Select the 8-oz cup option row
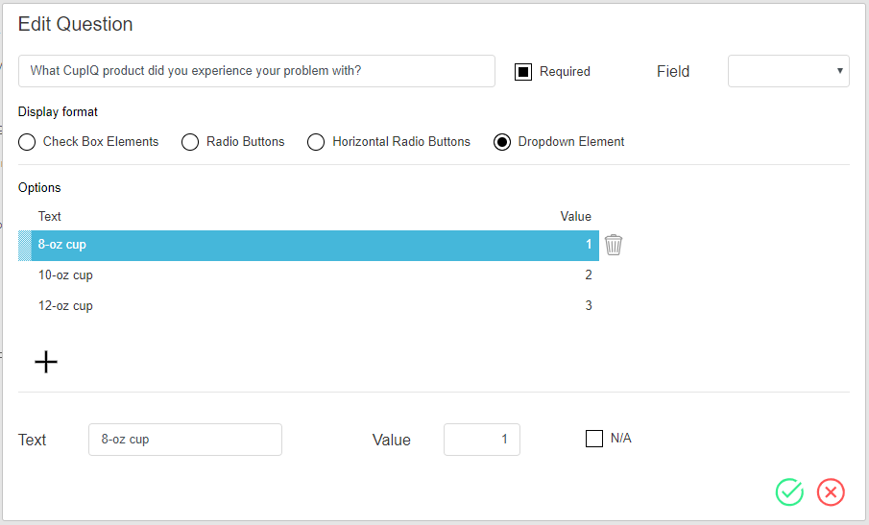 coord(308,246)
